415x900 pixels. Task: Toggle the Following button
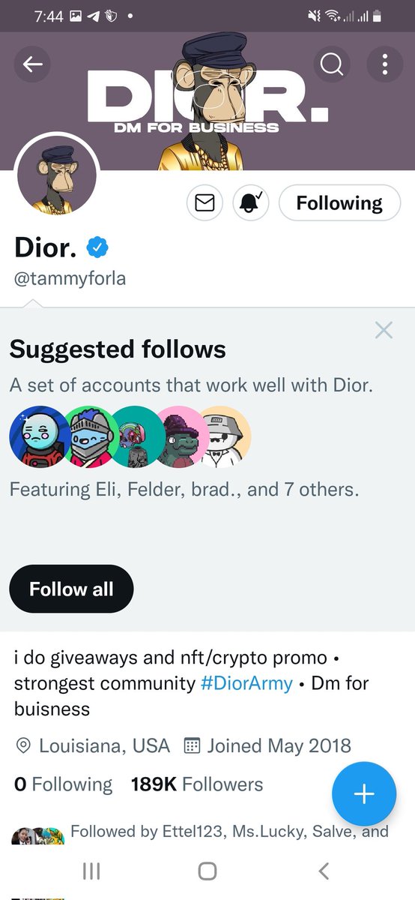tap(339, 202)
